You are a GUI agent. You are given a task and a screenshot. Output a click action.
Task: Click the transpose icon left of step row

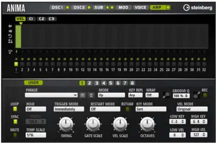(x=10, y=51)
